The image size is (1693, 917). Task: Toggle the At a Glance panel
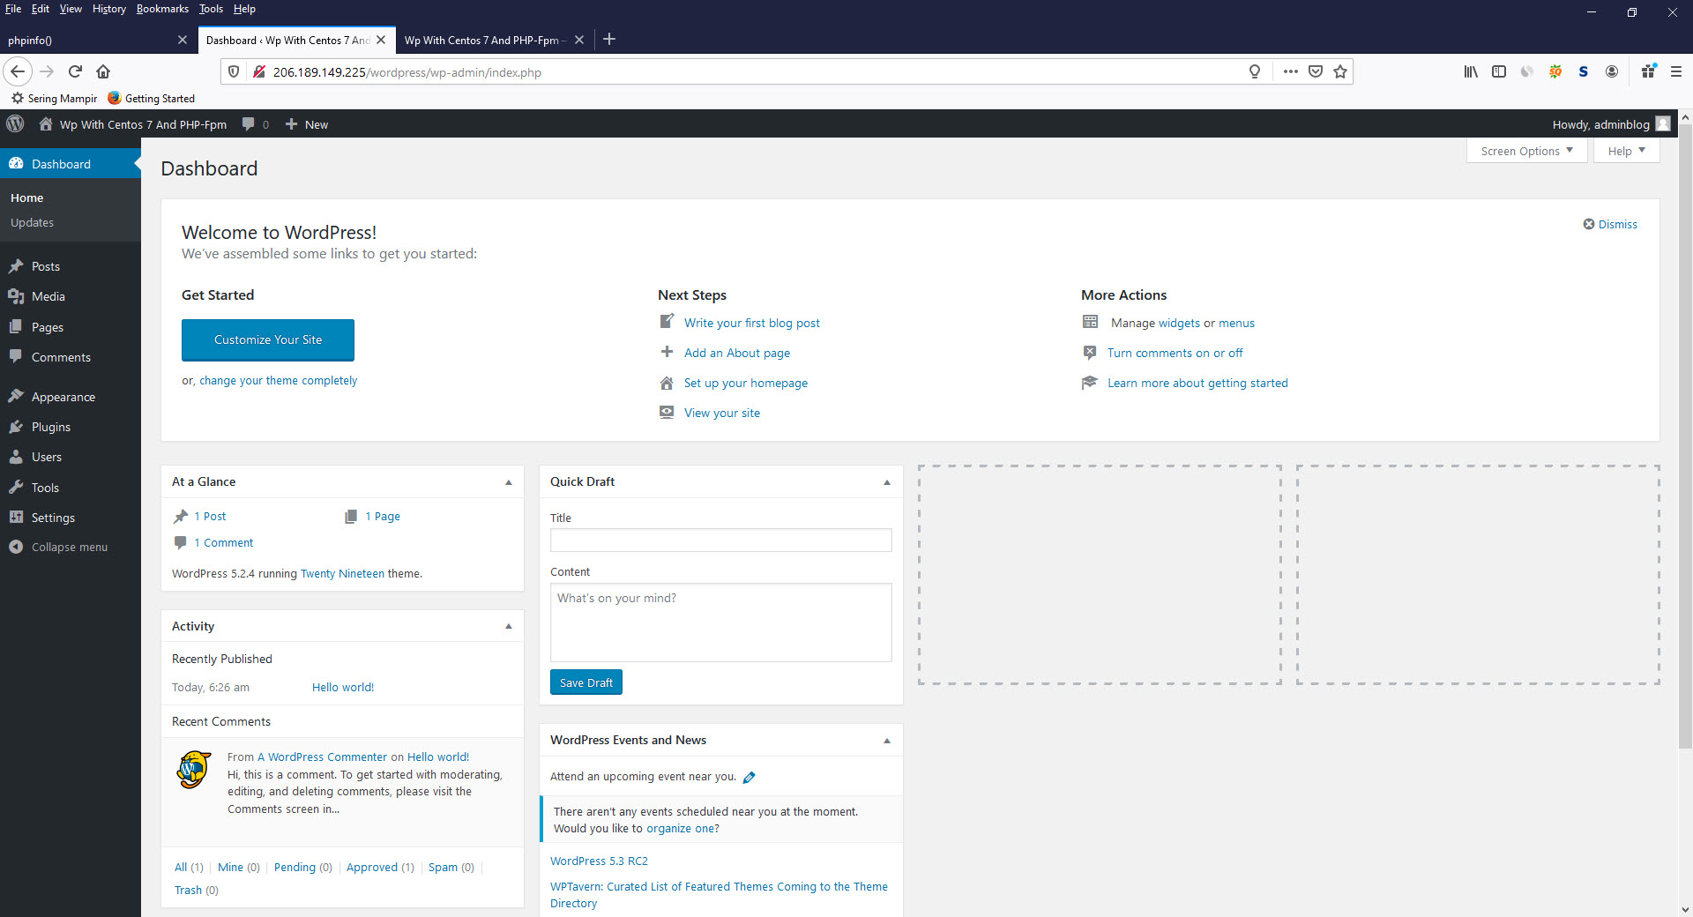[x=509, y=482]
